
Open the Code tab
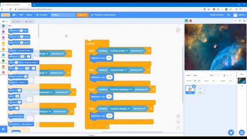pyautogui.click(x=5, y=22)
